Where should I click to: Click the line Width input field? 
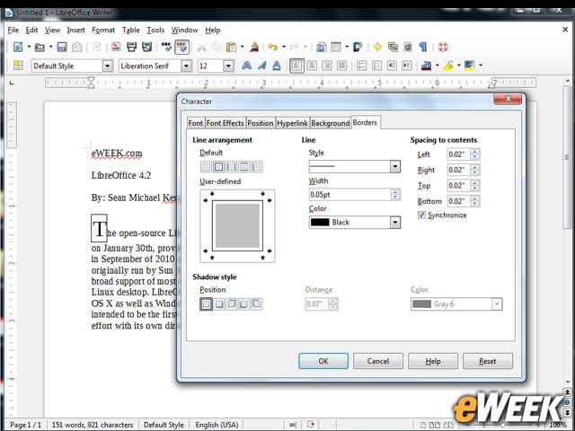pos(350,195)
